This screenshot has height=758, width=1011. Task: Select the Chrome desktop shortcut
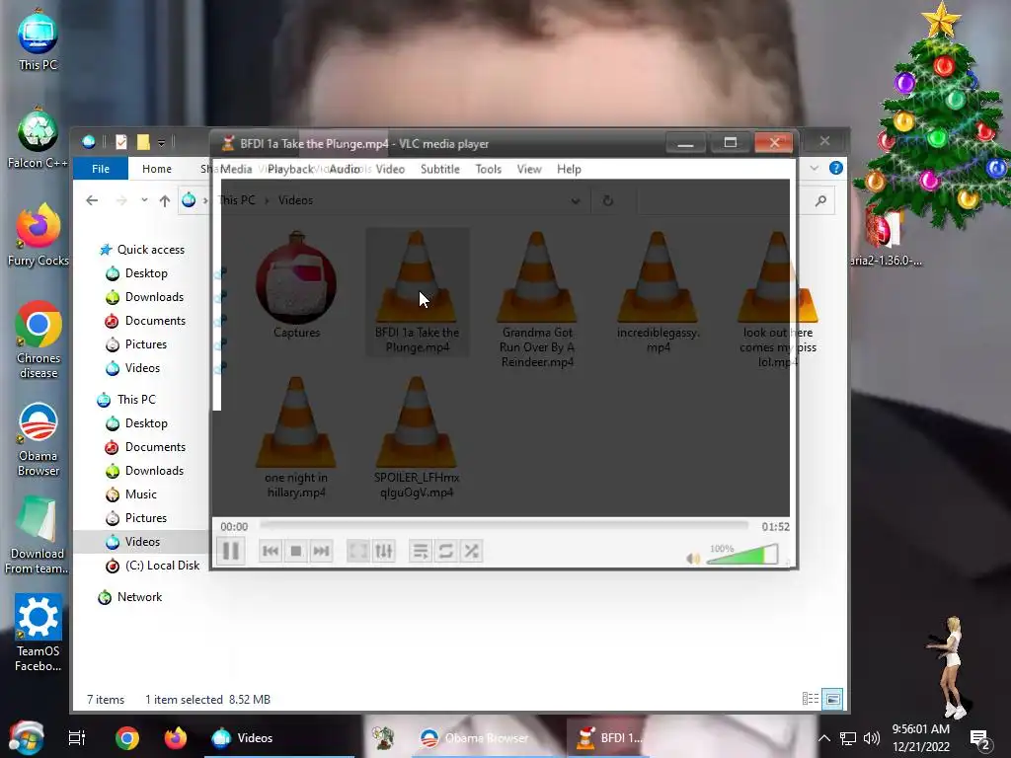point(39,341)
